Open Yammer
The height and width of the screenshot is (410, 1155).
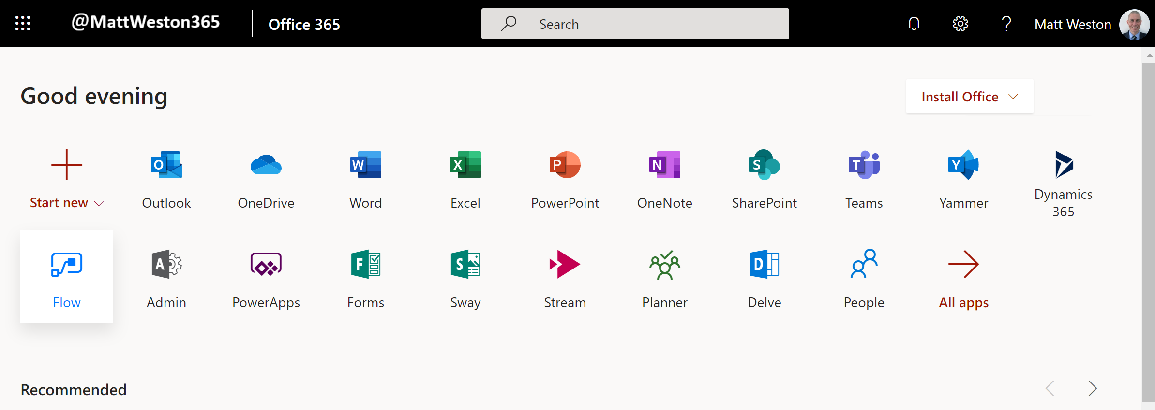[x=964, y=180]
